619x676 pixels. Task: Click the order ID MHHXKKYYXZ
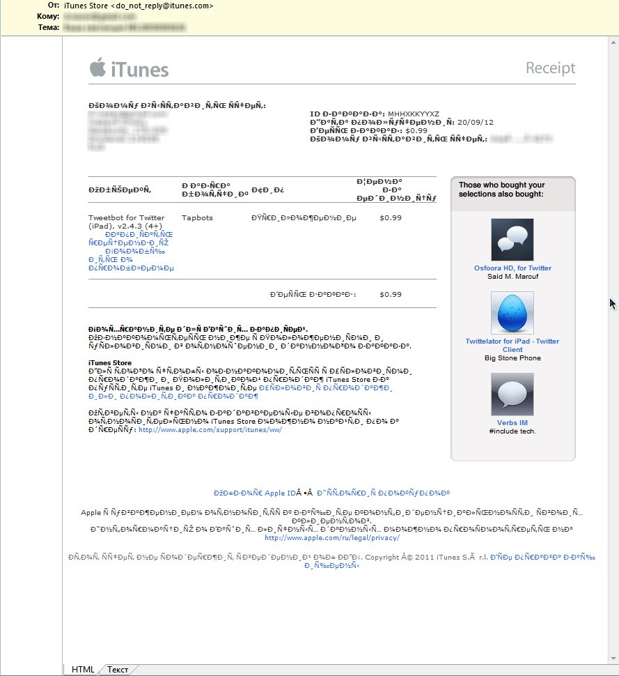(414, 114)
